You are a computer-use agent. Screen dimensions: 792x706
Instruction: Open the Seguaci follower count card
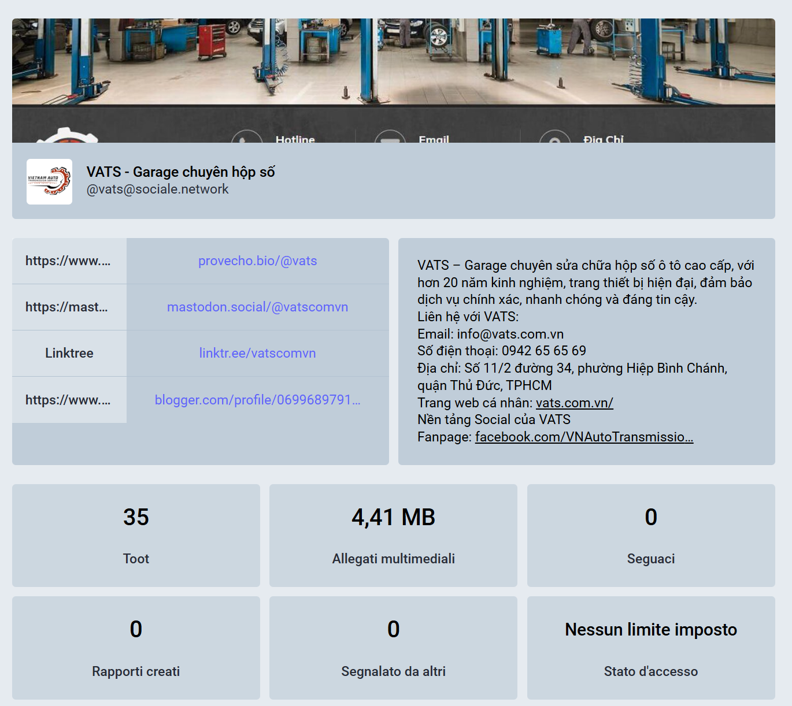pos(651,536)
